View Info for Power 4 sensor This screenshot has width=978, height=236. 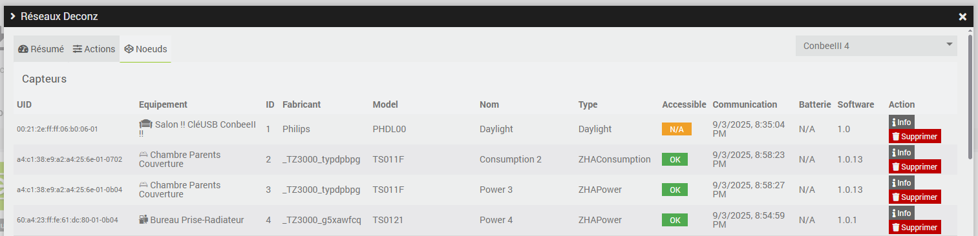coord(901,213)
